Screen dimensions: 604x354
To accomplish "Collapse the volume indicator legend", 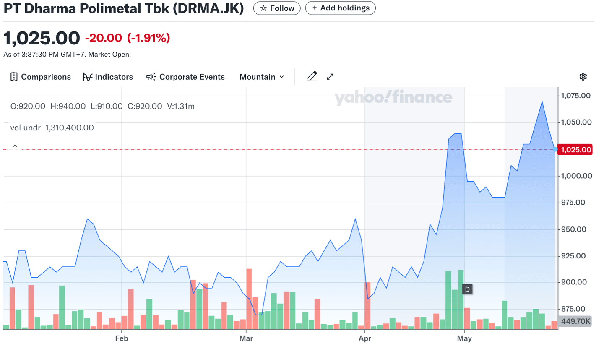I will tap(15, 146).
